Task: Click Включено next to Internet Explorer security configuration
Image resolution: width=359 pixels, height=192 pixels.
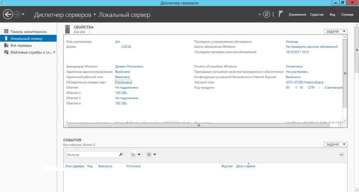Action: click(x=293, y=77)
